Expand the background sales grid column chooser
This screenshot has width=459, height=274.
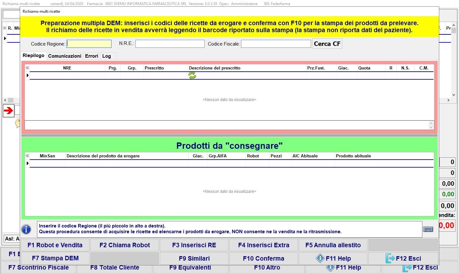tap(5, 28)
